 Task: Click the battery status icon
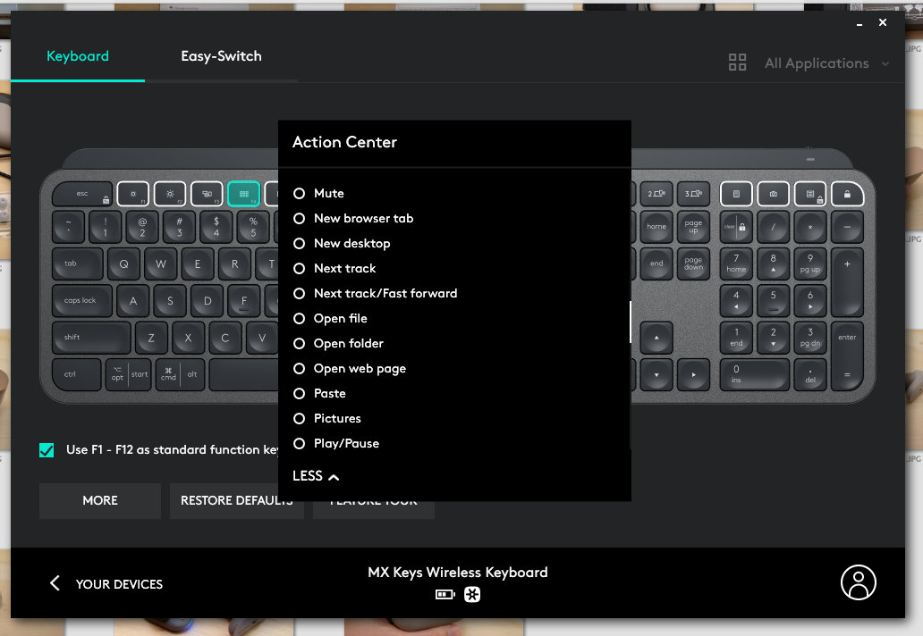tap(445, 595)
